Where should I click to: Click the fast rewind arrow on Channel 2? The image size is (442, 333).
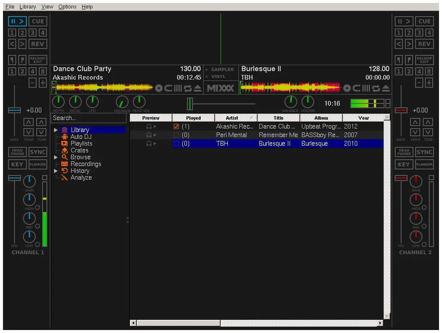point(399,44)
